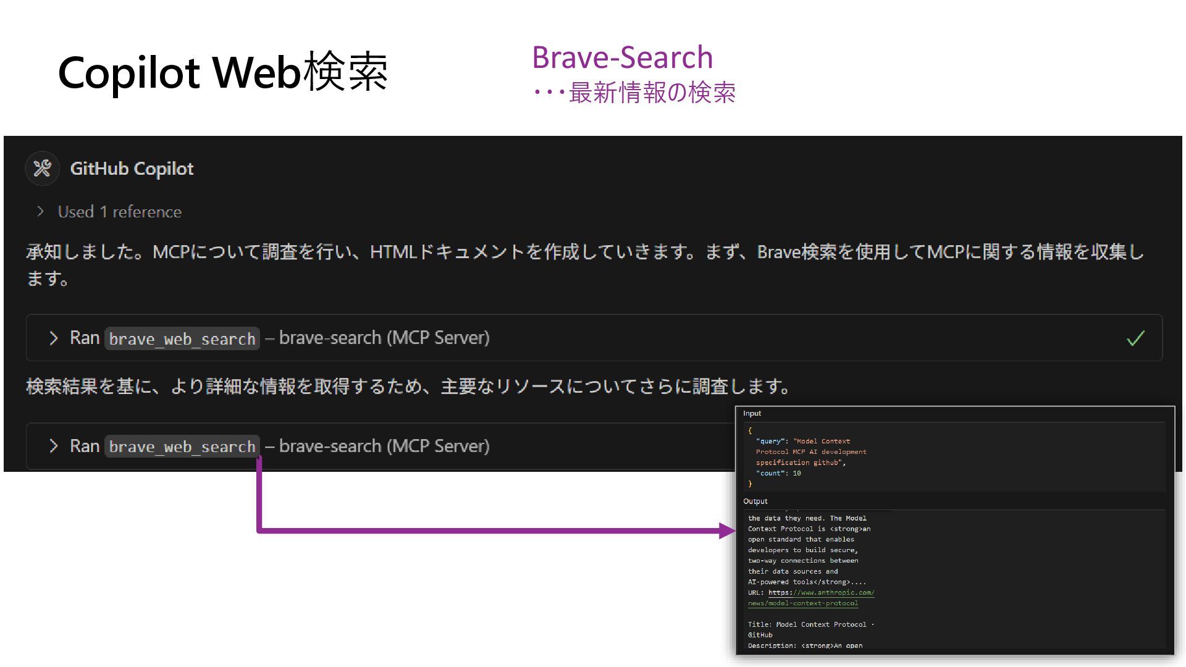Expand the 'Used 1 reference' section
The image size is (1186, 667).
[x=109, y=212]
